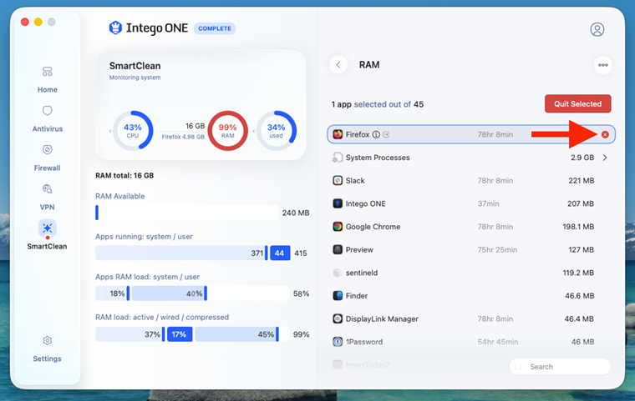Screen dimensions: 635x401
Task: Open the Antivirus shield icon
Action: 48,110
